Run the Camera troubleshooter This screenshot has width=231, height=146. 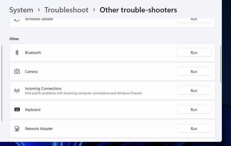coord(194,72)
